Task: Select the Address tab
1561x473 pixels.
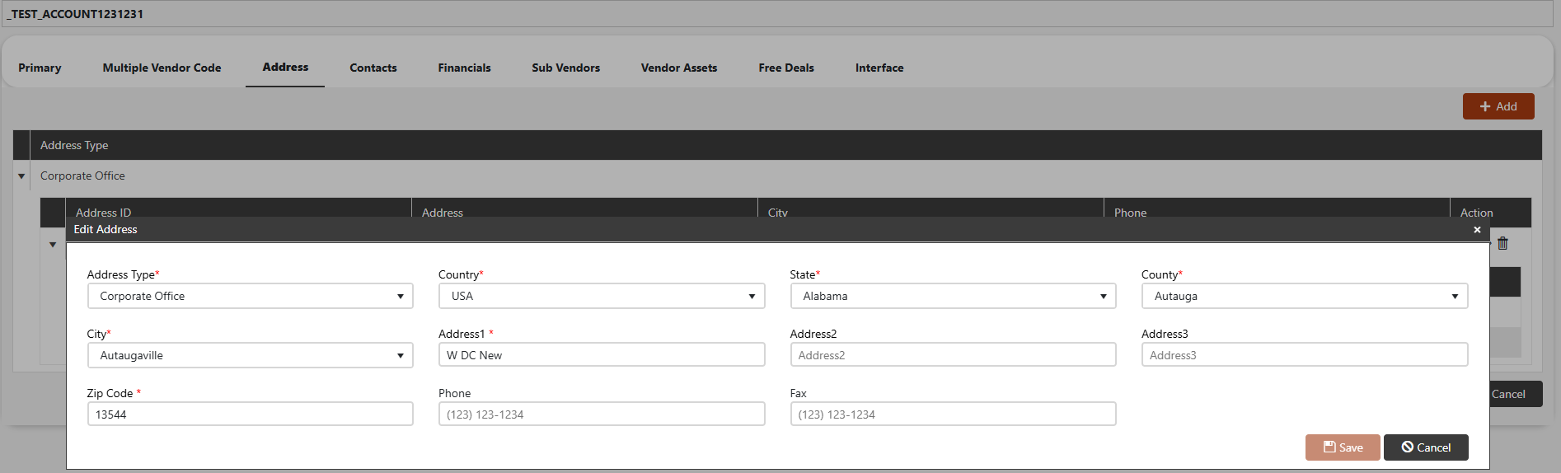Action: (x=285, y=68)
